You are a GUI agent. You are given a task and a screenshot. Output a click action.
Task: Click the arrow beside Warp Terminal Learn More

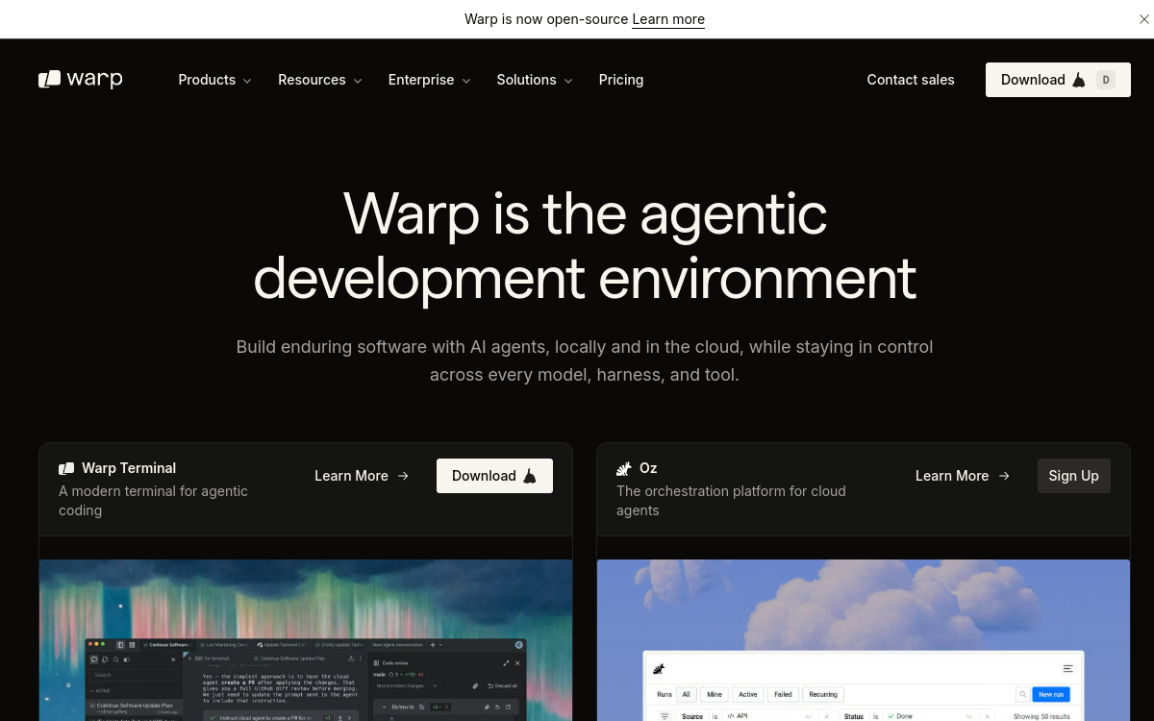[x=403, y=476]
